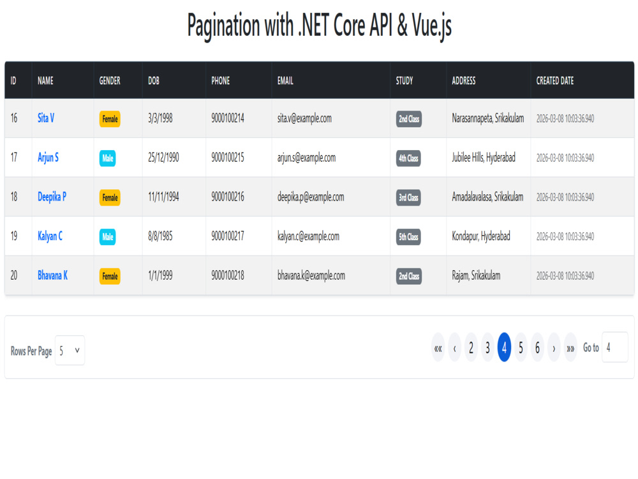Image resolution: width=638 pixels, height=479 pixels.
Task: Jump to last page with double-right arrows
Action: pyautogui.click(x=570, y=347)
